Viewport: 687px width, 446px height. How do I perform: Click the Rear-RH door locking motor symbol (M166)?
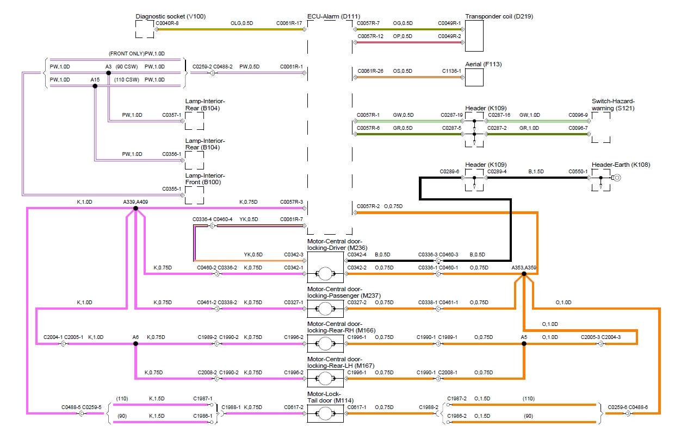click(326, 343)
